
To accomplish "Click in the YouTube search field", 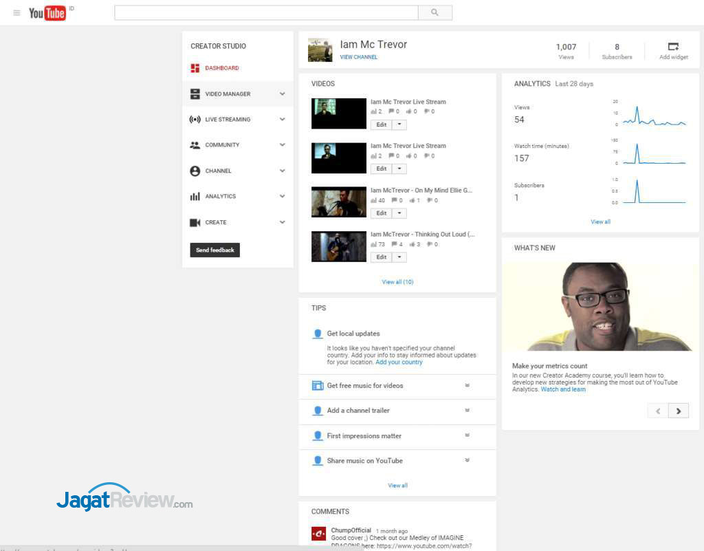I will 266,12.
